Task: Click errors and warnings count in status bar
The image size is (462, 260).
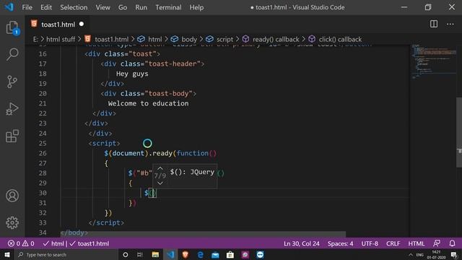Action: click(x=21, y=243)
